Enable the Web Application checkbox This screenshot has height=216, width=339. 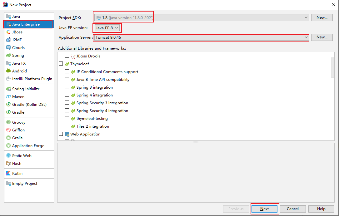pos(61,134)
